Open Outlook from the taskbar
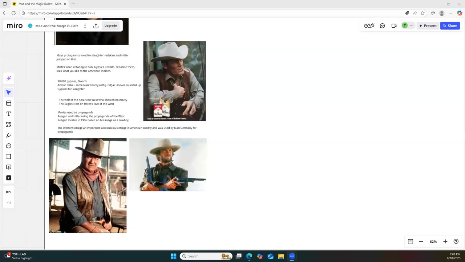Viewport: 465px width, 262px height. point(271,256)
